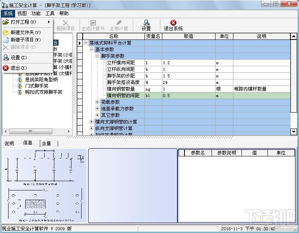Expand the 荷载参数 node
299x233 pixels.
pos(97,102)
